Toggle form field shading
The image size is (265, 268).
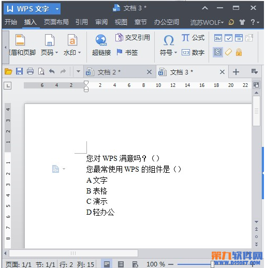pyautogui.click(x=218, y=52)
